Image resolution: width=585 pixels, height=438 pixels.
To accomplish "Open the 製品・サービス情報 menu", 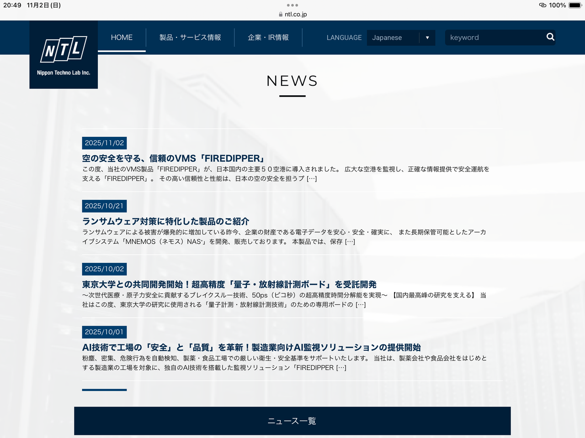I will (190, 38).
